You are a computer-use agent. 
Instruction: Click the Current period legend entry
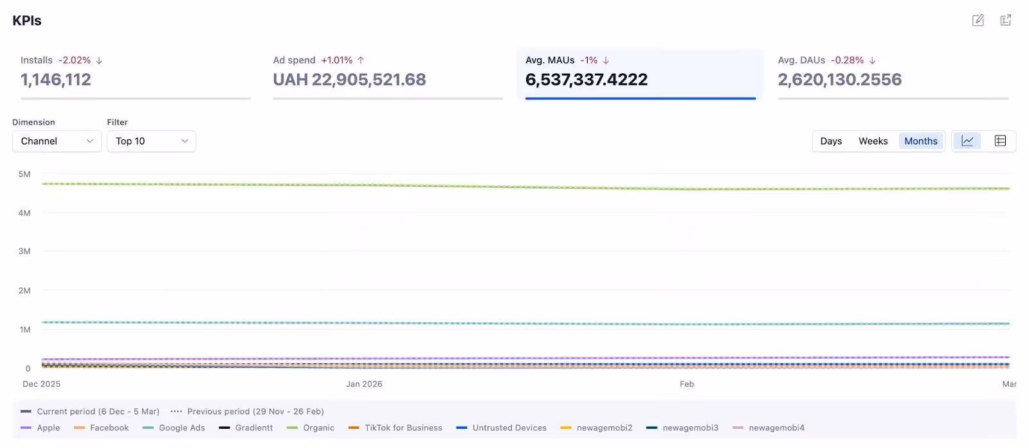90,411
